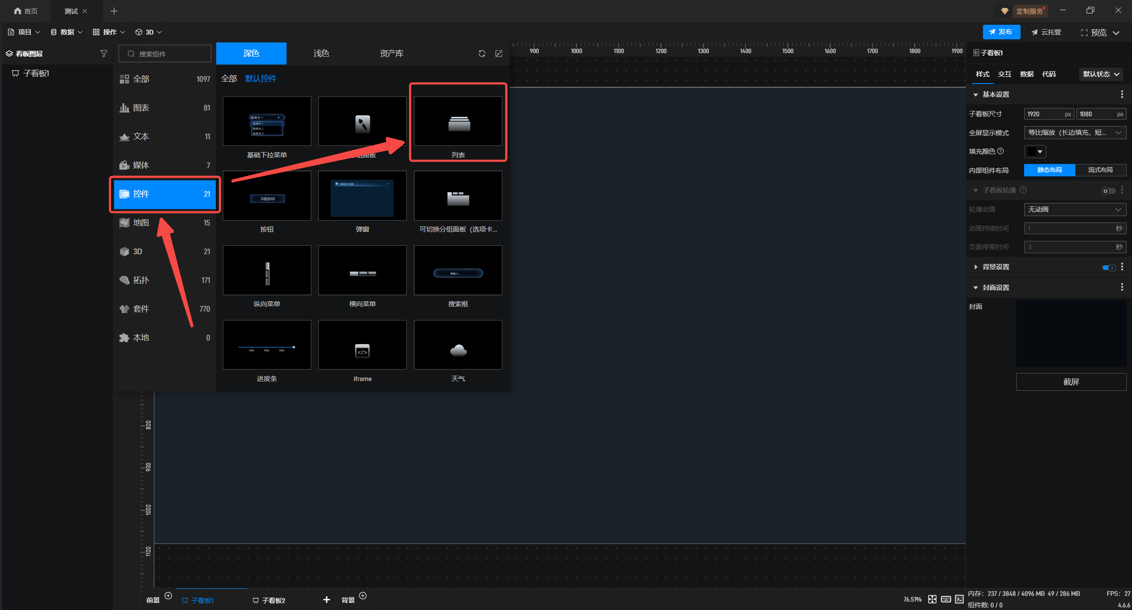Click the 截屏 button
Viewport: 1132px width, 610px height.
tap(1071, 382)
